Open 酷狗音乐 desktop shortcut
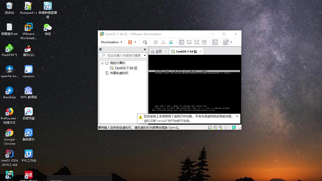This screenshot has width=322, height=181. click(28, 135)
